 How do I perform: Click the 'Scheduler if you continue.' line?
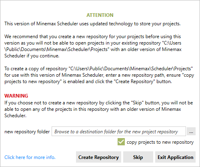32,56
